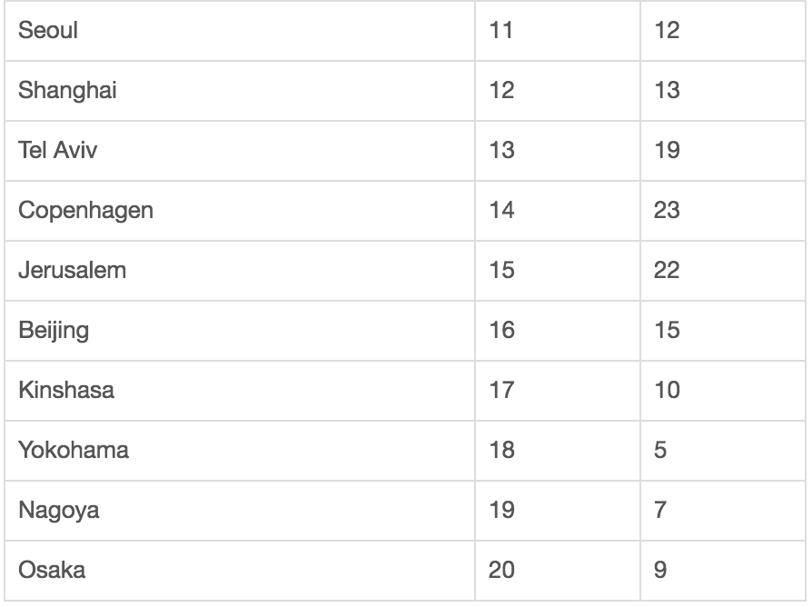Click value 10 in Kinshasa's row
The height and width of the screenshot is (607, 812).
coord(667,391)
